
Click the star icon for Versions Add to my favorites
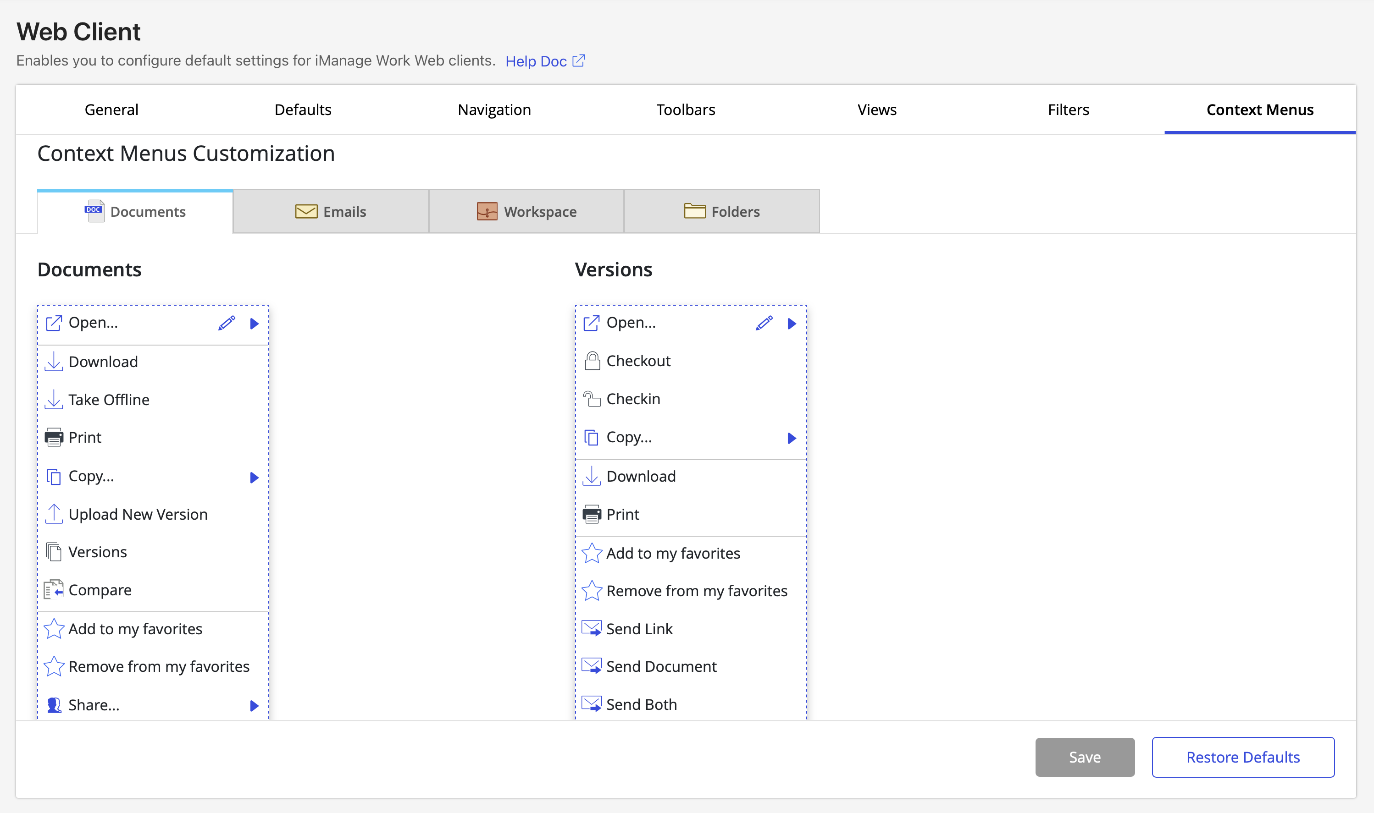(x=592, y=553)
